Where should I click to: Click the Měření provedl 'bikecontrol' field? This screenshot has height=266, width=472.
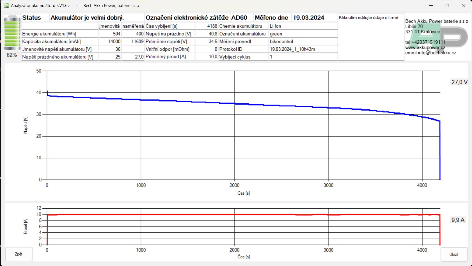tap(303, 41)
